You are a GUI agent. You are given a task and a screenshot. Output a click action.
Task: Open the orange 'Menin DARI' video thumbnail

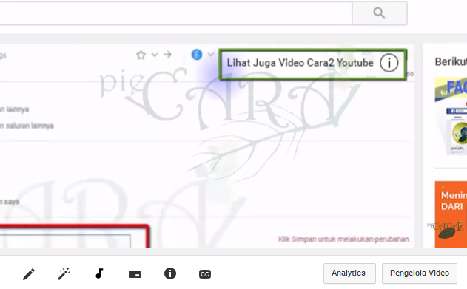pyautogui.click(x=451, y=214)
